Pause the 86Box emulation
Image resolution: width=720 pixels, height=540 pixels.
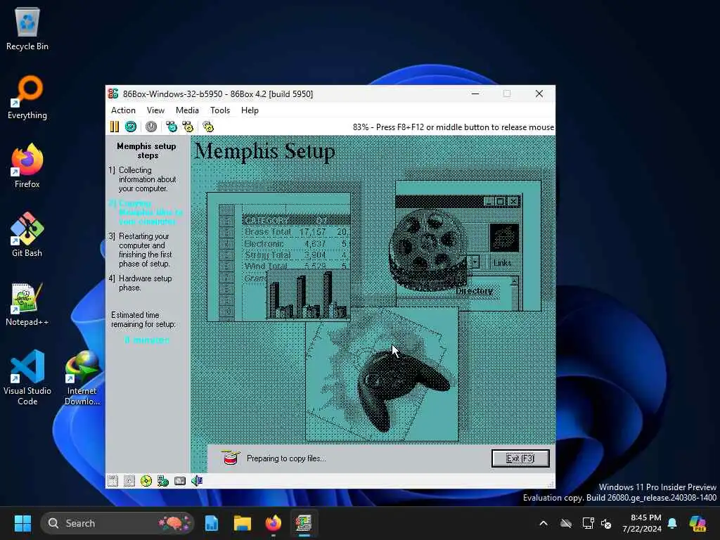click(x=115, y=127)
